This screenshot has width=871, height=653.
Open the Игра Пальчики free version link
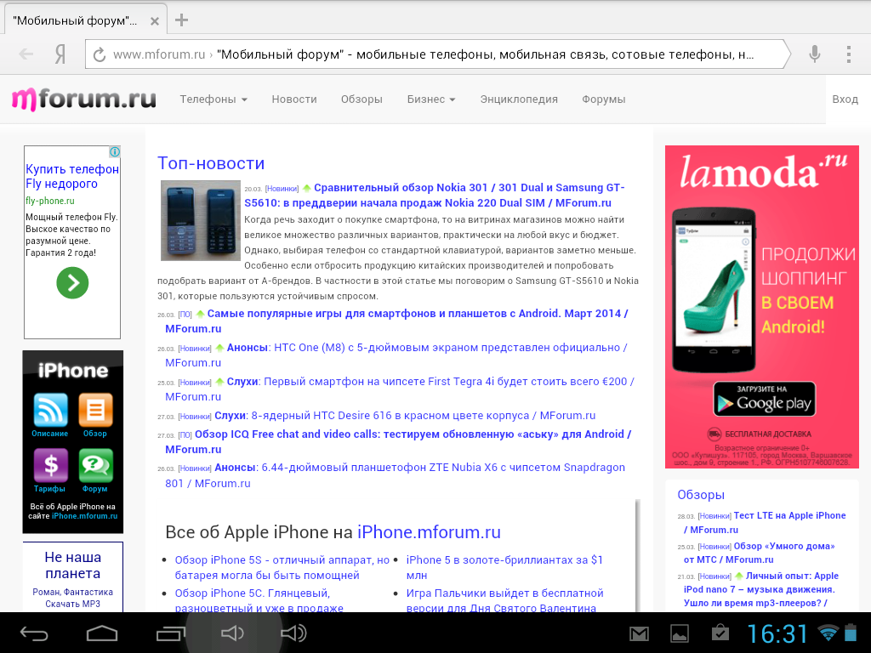505,601
